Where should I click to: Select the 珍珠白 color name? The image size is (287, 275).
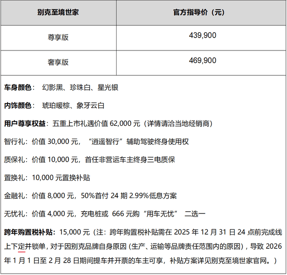click(80, 88)
